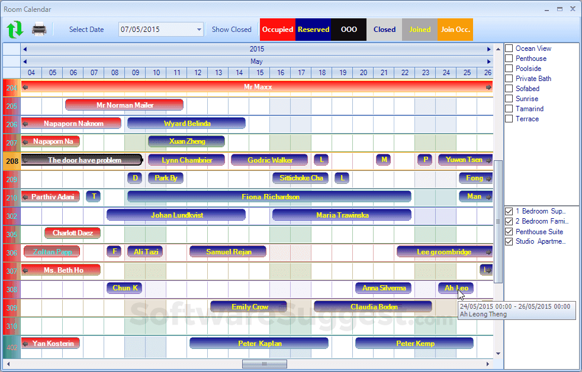Viewport: 582px width, 372px height.
Task: Click the black OOO legend swatch
Action: (349, 30)
